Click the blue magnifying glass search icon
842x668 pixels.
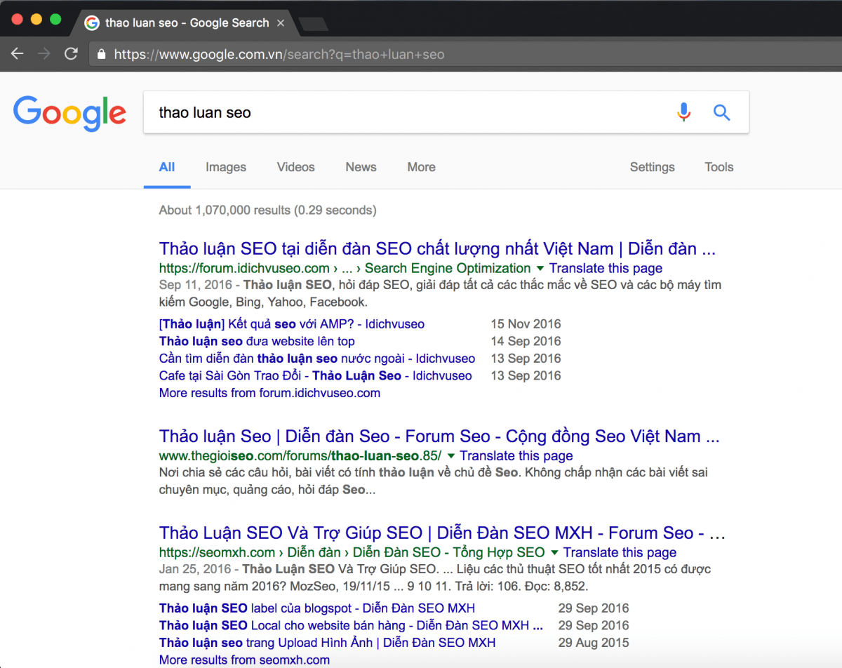coord(721,112)
